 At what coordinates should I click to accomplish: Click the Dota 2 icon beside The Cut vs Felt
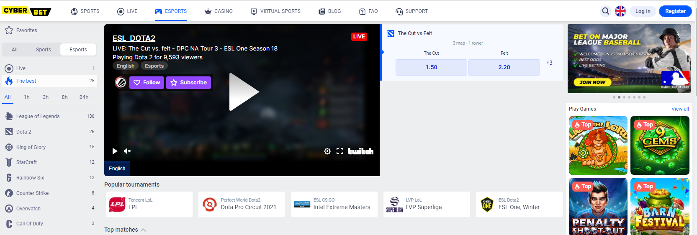click(x=391, y=33)
